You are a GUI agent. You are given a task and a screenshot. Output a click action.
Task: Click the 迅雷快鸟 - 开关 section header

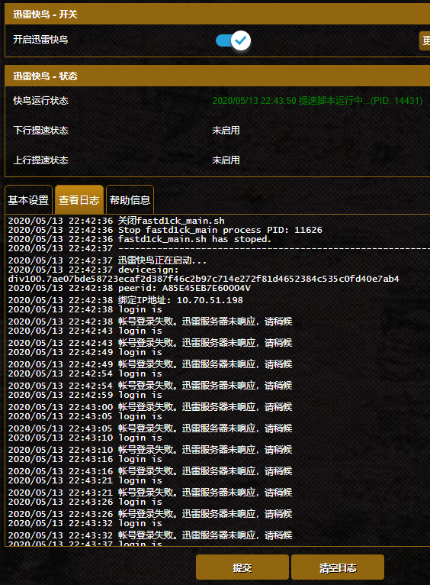click(x=217, y=15)
